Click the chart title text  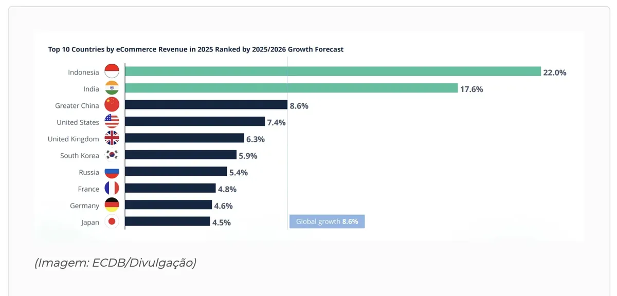[x=196, y=49]
